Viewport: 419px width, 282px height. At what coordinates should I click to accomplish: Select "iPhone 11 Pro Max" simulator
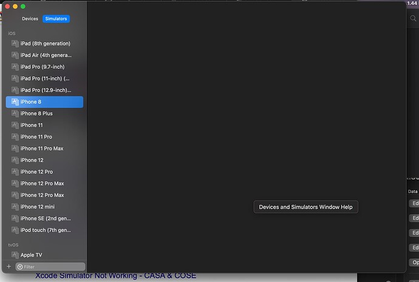click(x=44, y=149)
